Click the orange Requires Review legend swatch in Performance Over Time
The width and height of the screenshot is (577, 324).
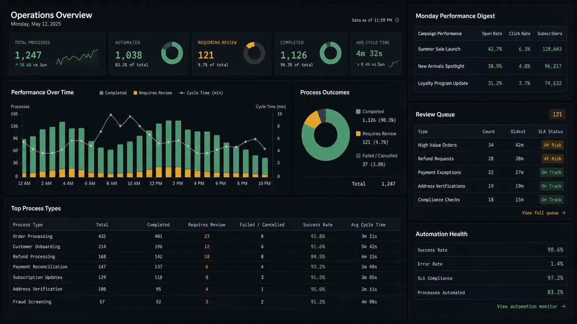[136, 93]
